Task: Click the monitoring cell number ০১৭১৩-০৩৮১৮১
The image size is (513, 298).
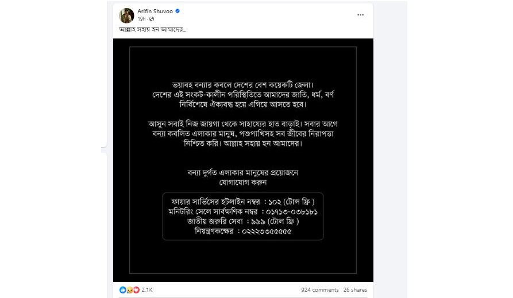Action: [290, 212]
